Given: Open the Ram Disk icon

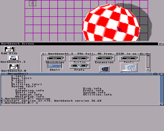Looking at the screenshot, I should (x=10, y=49).
